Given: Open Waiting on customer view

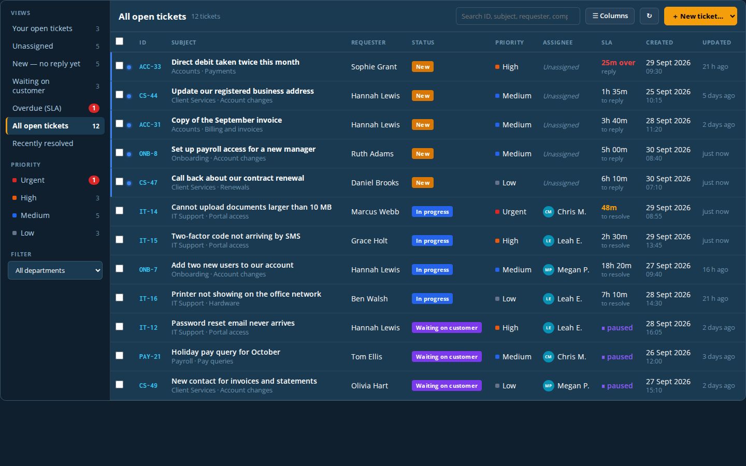Looking at the screenshot, I should [x=55, y=86].
